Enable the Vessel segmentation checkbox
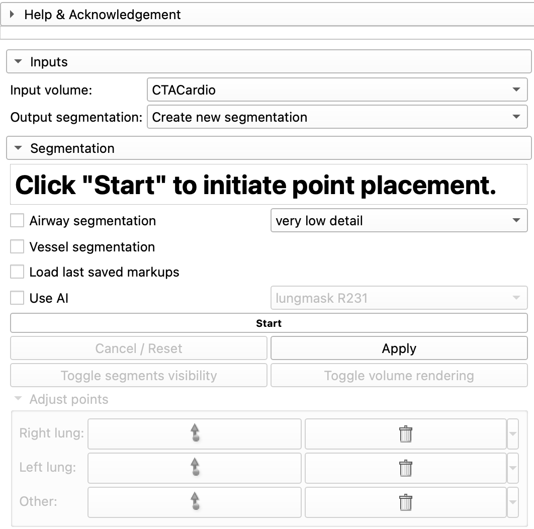The image size is (534, 529). [x=17, y=246]
